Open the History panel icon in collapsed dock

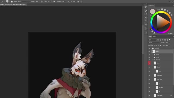pos(146,7)
